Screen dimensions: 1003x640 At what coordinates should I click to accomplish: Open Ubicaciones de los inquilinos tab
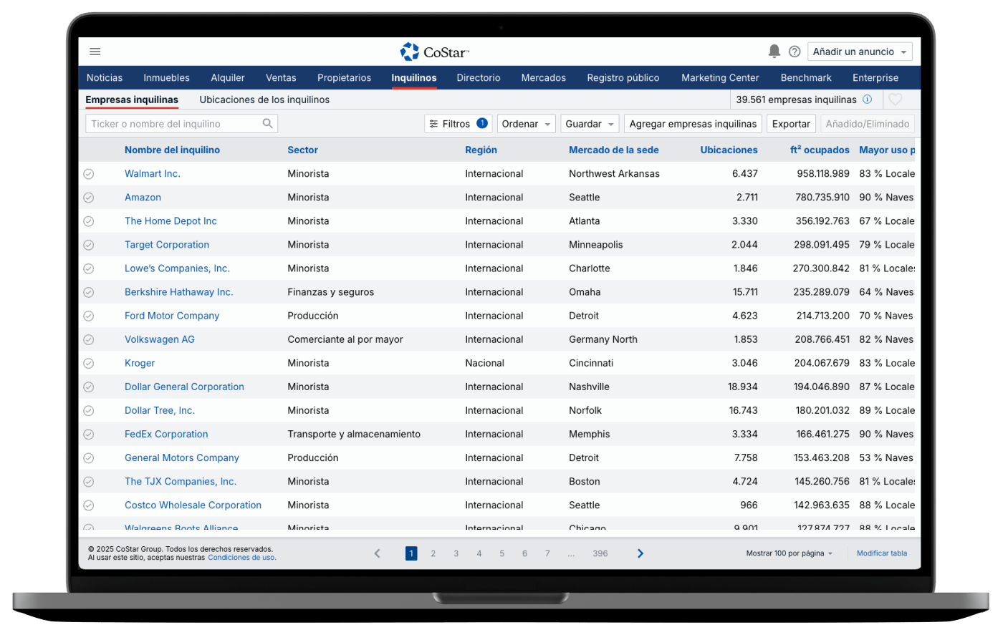[x=264, y=100]
